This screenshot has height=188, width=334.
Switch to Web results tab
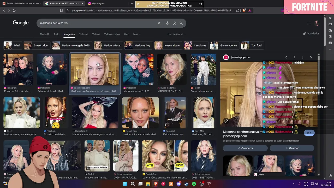point(127,34)
